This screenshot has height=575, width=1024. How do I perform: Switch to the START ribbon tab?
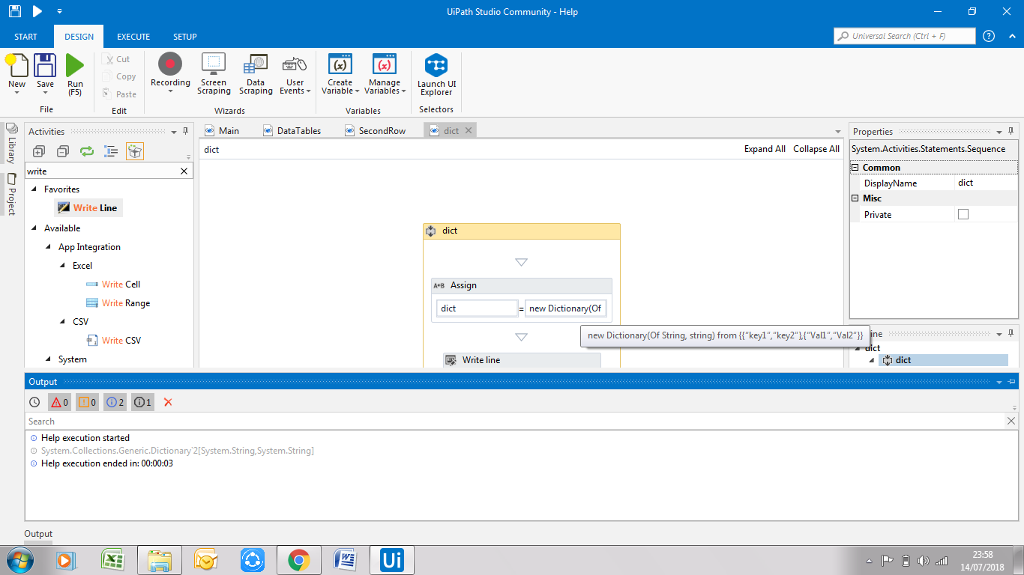pyautogui.click(x=25, y=37)
